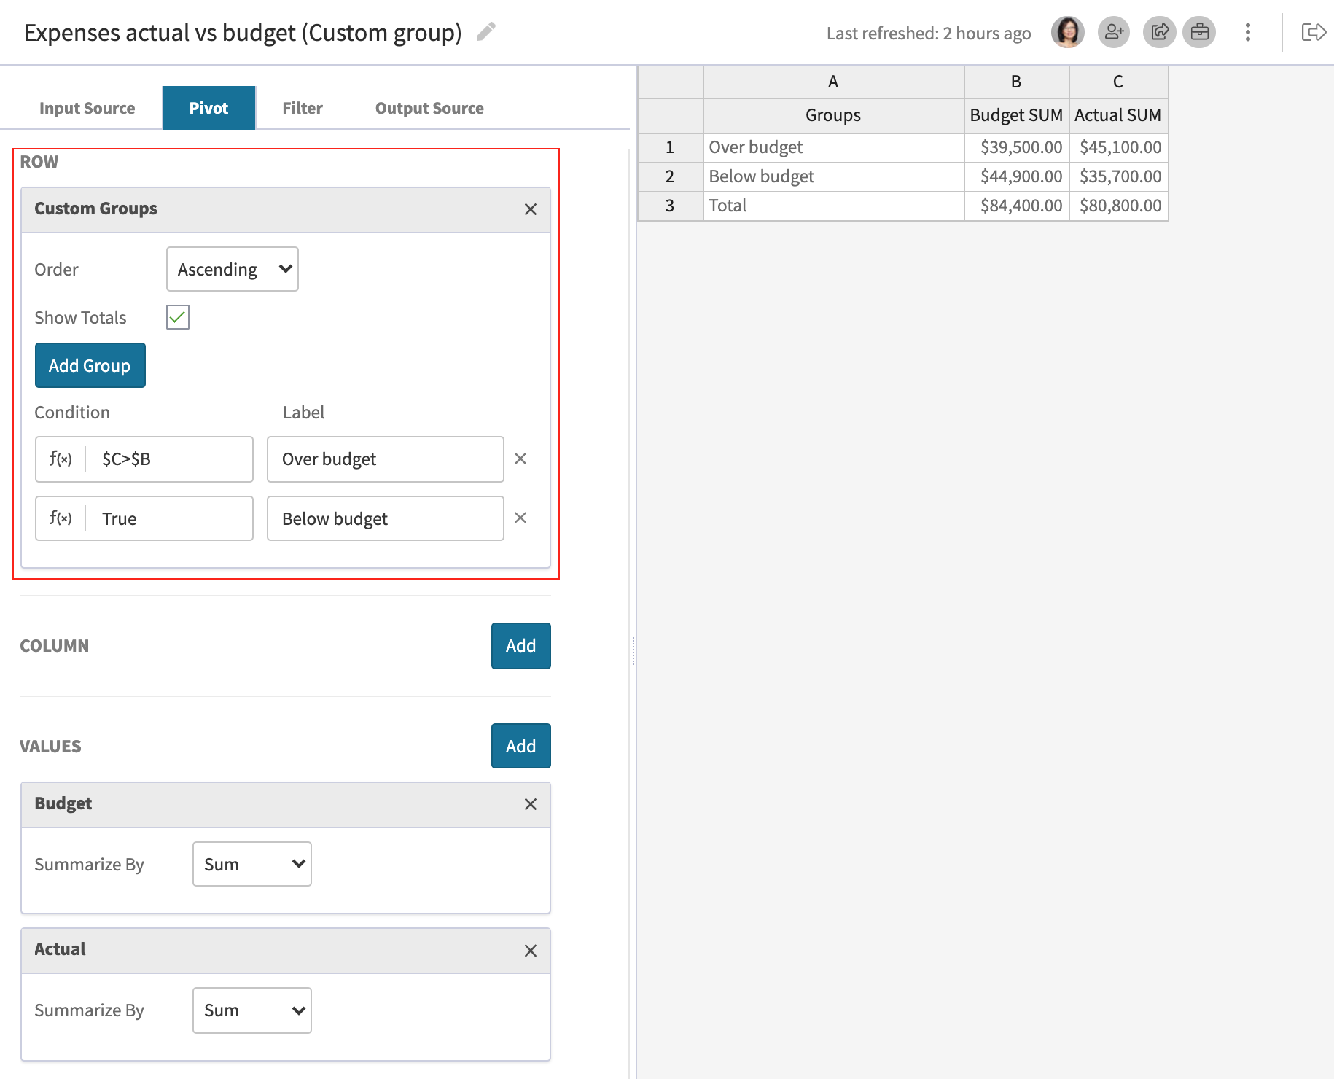Image resolution: width=1334 pixels, height=1079 pixels.
Task: Open the formula editor for the True condition
Action: tap(60, 518)
